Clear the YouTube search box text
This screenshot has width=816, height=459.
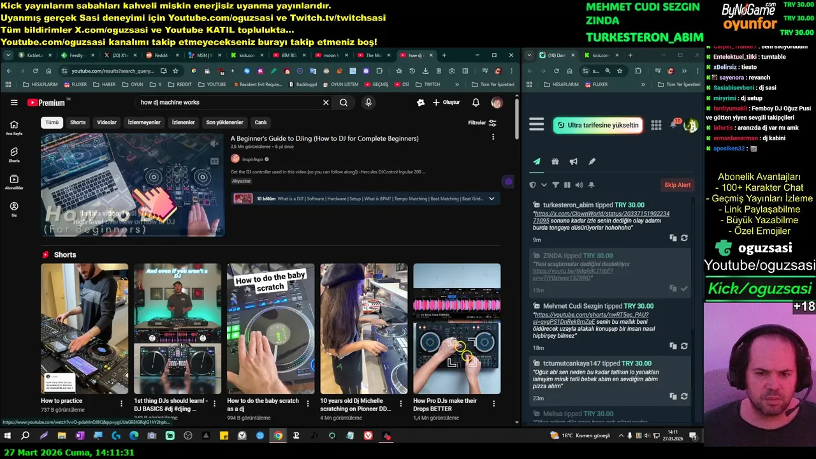tap(326, 103)
